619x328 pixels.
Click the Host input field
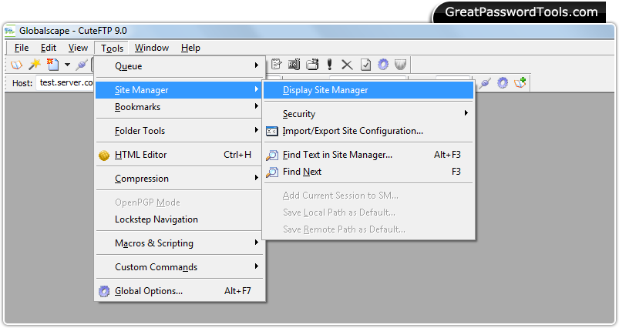click(x=65, y=83)
